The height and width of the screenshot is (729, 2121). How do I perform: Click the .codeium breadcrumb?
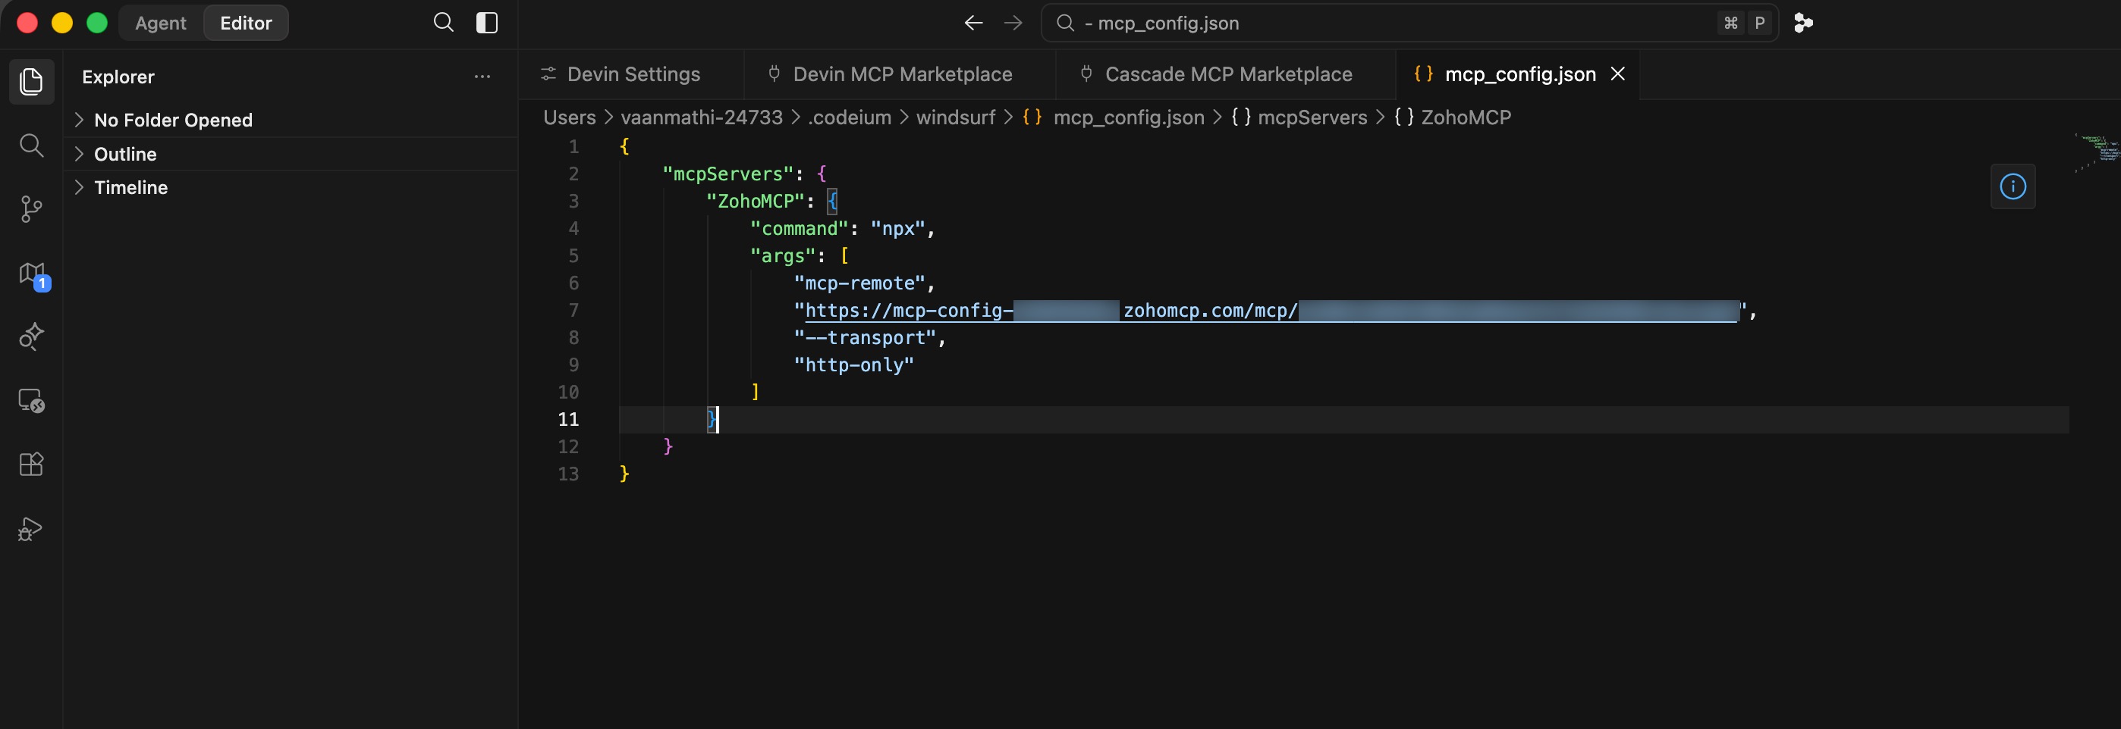(x=850, y=117)
